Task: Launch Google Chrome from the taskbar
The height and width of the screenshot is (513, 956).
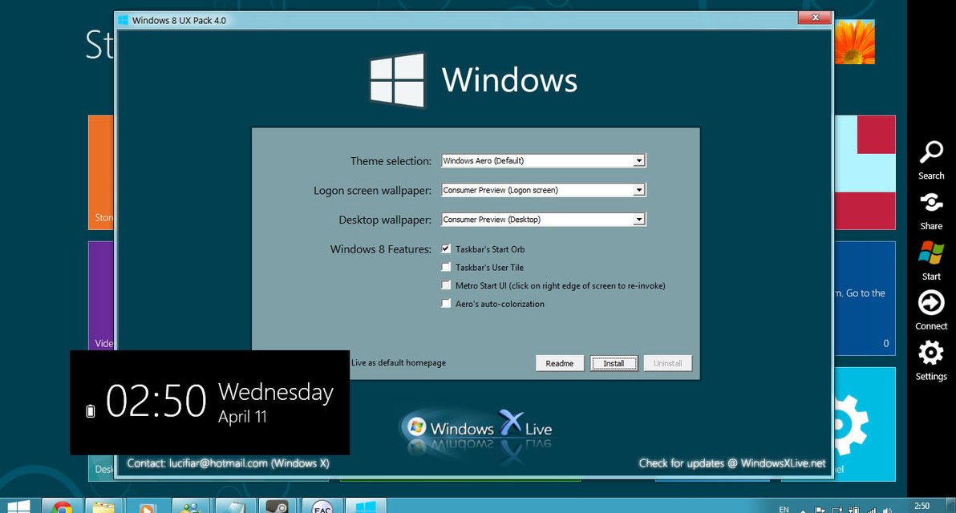Action: pos(62,507)
